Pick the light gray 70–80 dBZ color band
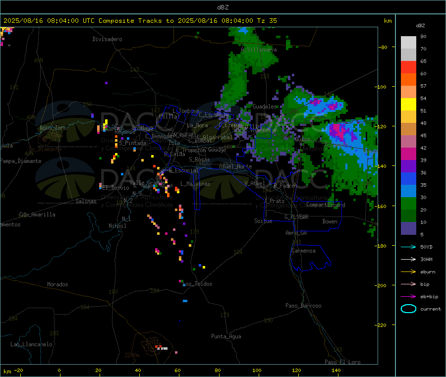 408,43
